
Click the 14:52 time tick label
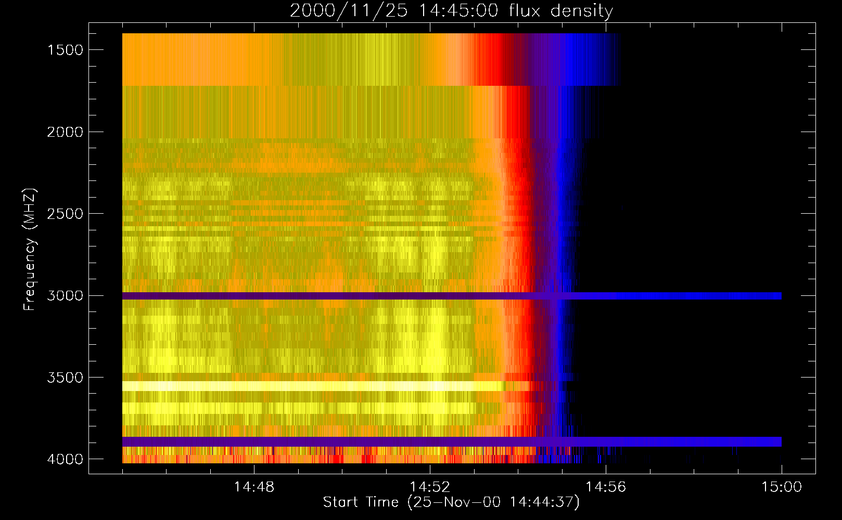(x=430, y=487)
